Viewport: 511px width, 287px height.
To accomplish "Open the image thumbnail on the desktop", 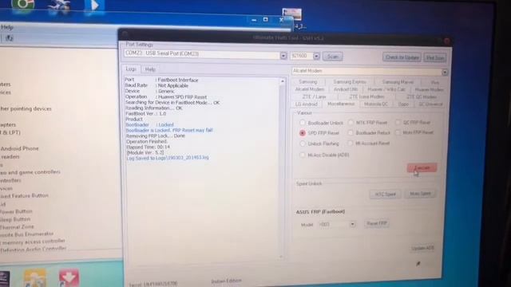I will tap(292, 15).
